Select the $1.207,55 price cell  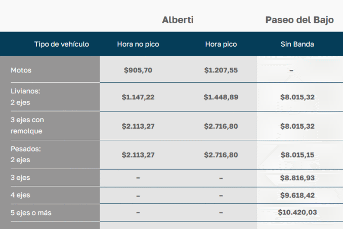(x=221, y=70)
